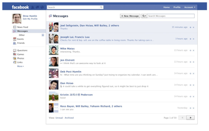Toggle read status on Mike Matas thread
Viewport: 209px width, 131px height.
190,51
